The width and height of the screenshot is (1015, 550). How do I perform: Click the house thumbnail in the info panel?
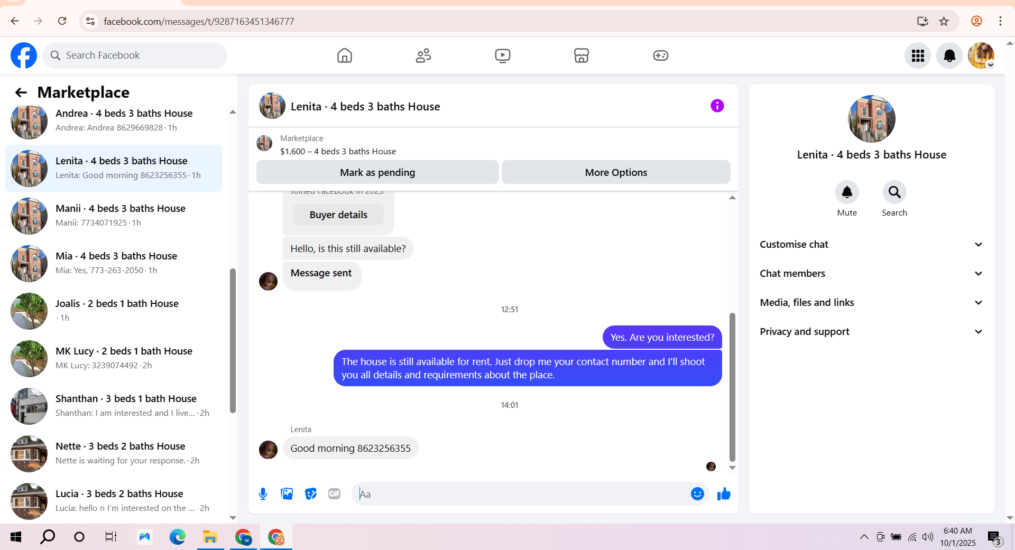(872, 119)
